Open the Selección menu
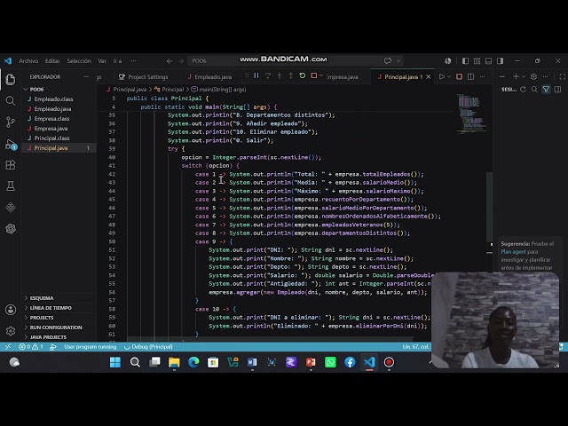 79,61
